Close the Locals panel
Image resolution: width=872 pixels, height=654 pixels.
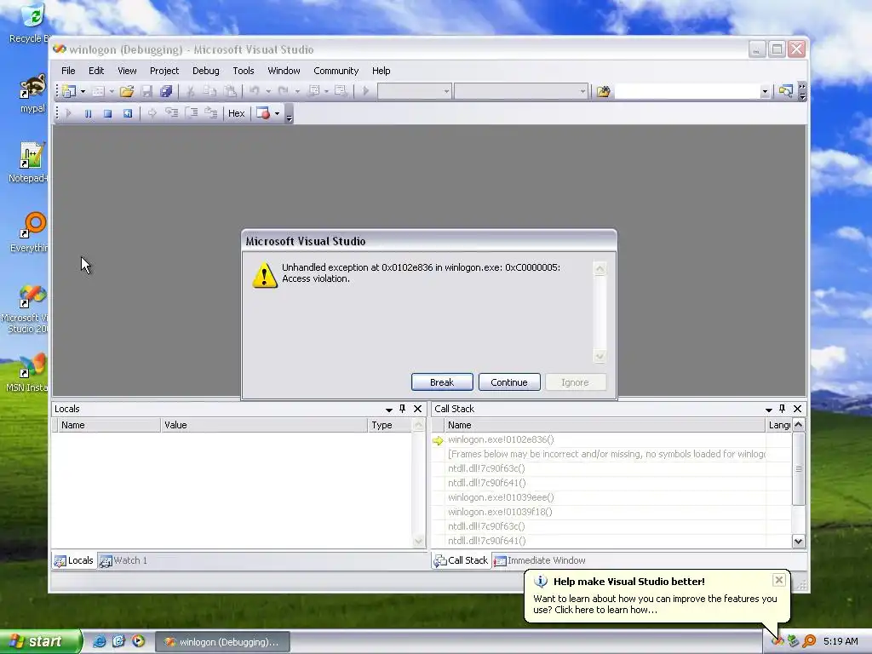(x=417, y=409)
